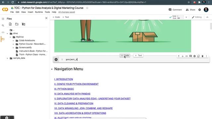Go to IV. DATA ANALYSIS WITH PANDAS
The width and height of the screenshot is (212, 119).
[72, 94]
